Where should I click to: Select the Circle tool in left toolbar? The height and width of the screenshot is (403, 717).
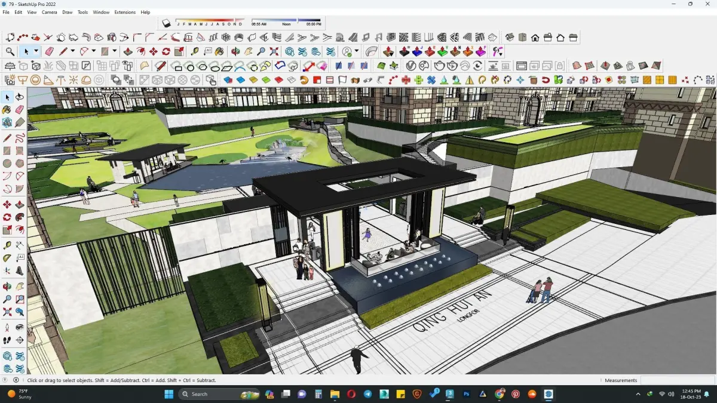pos(7,163)
